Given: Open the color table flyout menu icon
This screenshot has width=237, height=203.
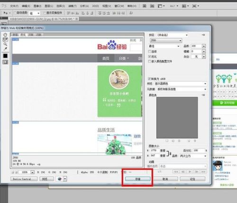Looking at the screenshot, I should [203, 95].
